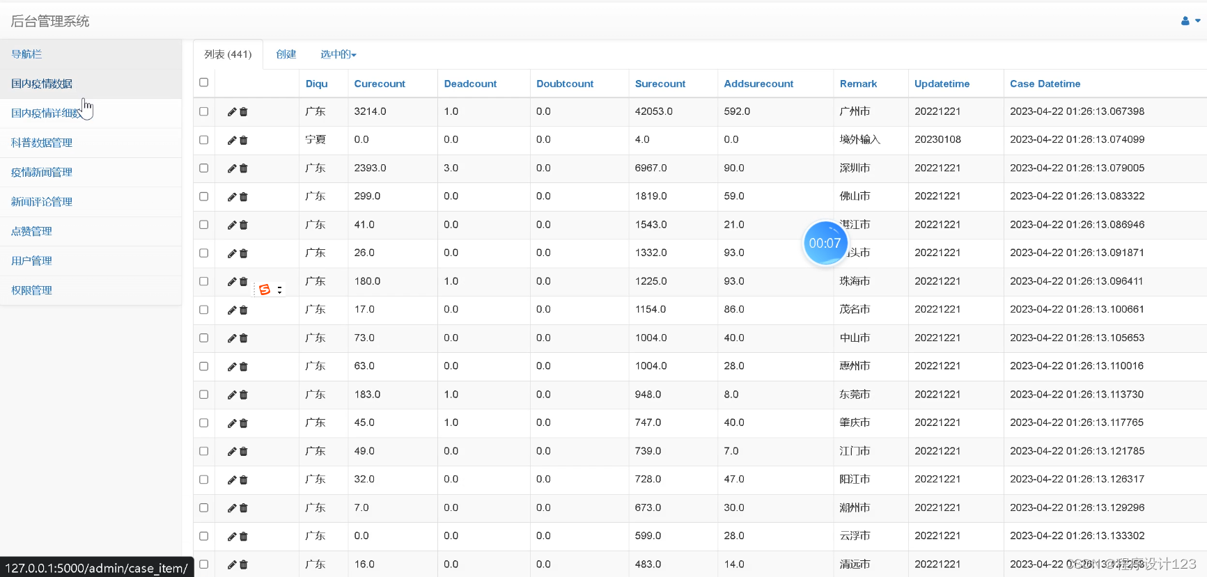Delete the 湛江市 row with trash icon

[x=244, y=225]
